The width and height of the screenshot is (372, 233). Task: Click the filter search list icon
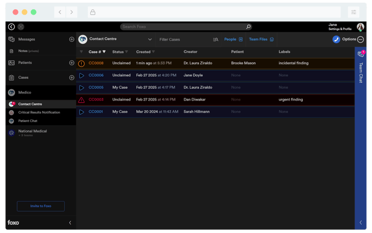[x=215, y=39]
